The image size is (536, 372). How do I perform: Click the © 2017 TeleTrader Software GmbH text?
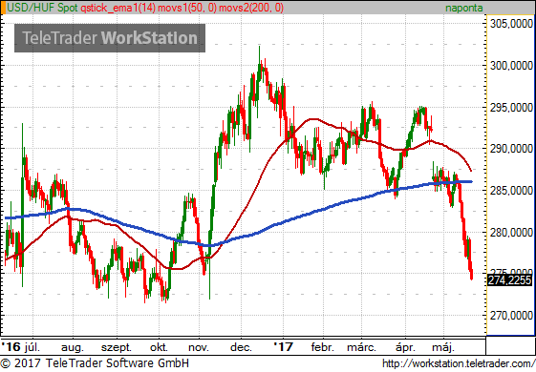[x=95, y=363]
